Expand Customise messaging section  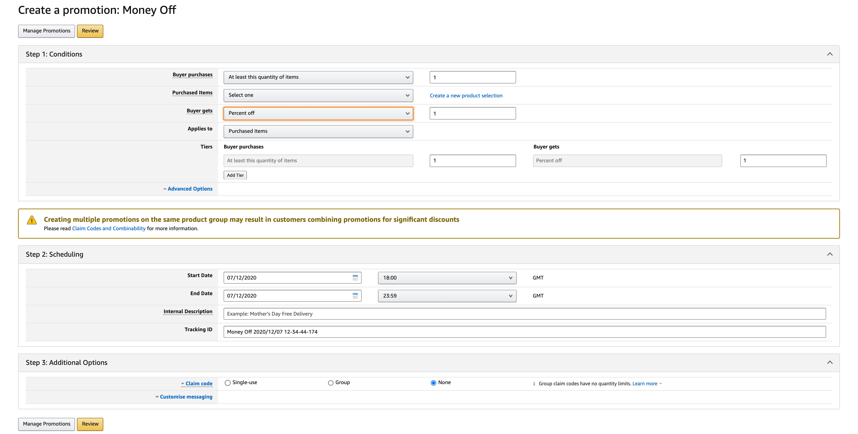click(184, 397)
